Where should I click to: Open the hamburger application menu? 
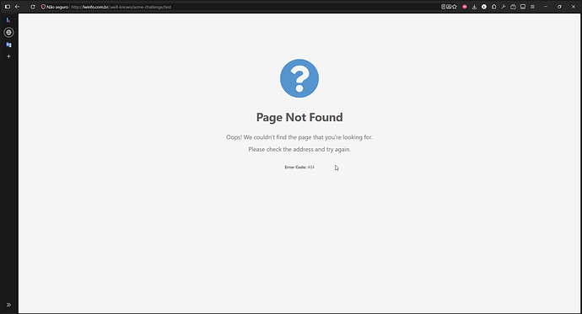(532, 7)
